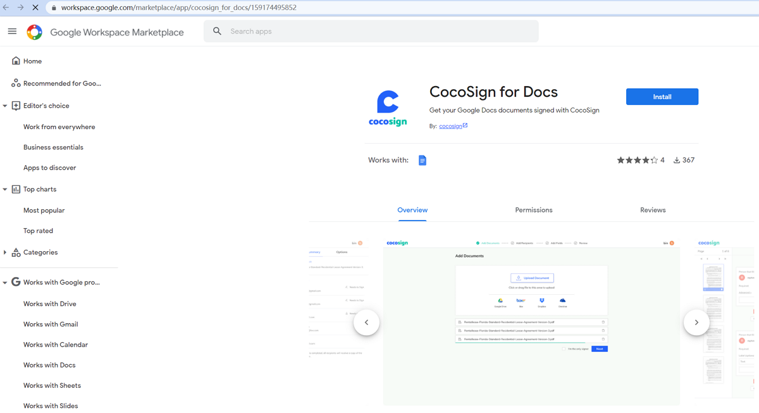Viewport: 759px width, 413px height.
Task: Switch to the Reviews tab
Action: pyautogui.click(x=653, y=210)
